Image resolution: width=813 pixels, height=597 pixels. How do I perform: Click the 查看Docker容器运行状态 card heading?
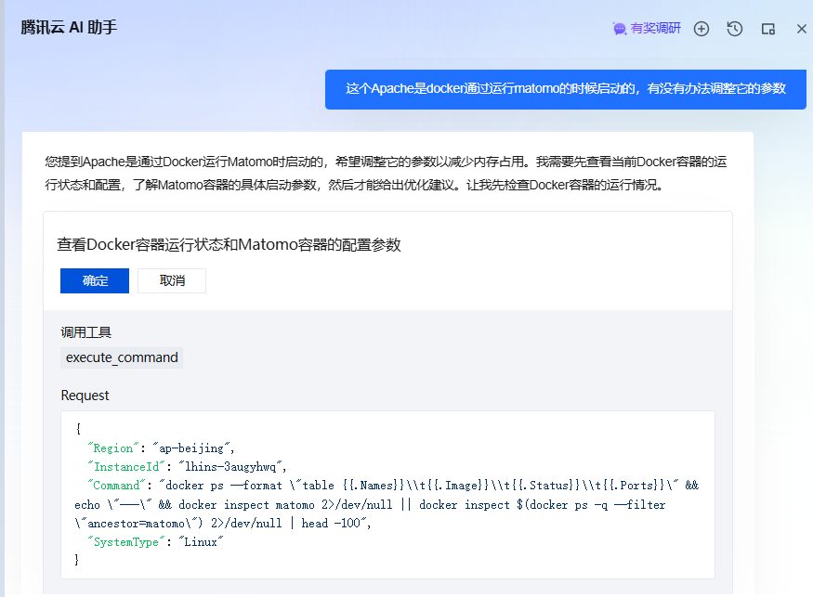tap(229, 245)
